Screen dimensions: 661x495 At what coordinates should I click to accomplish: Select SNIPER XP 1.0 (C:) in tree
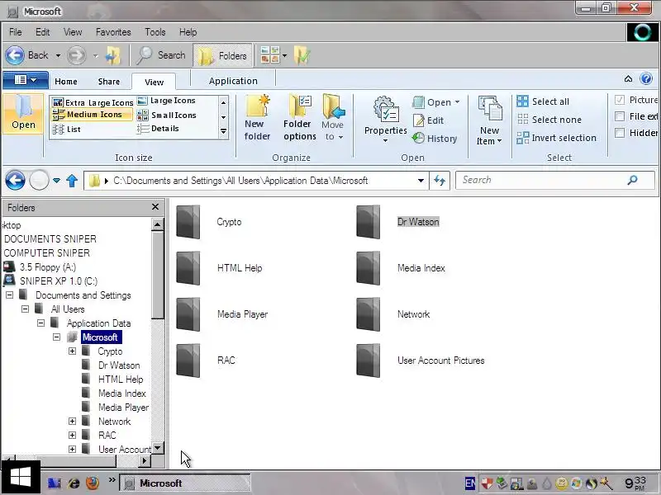point(58,280)
